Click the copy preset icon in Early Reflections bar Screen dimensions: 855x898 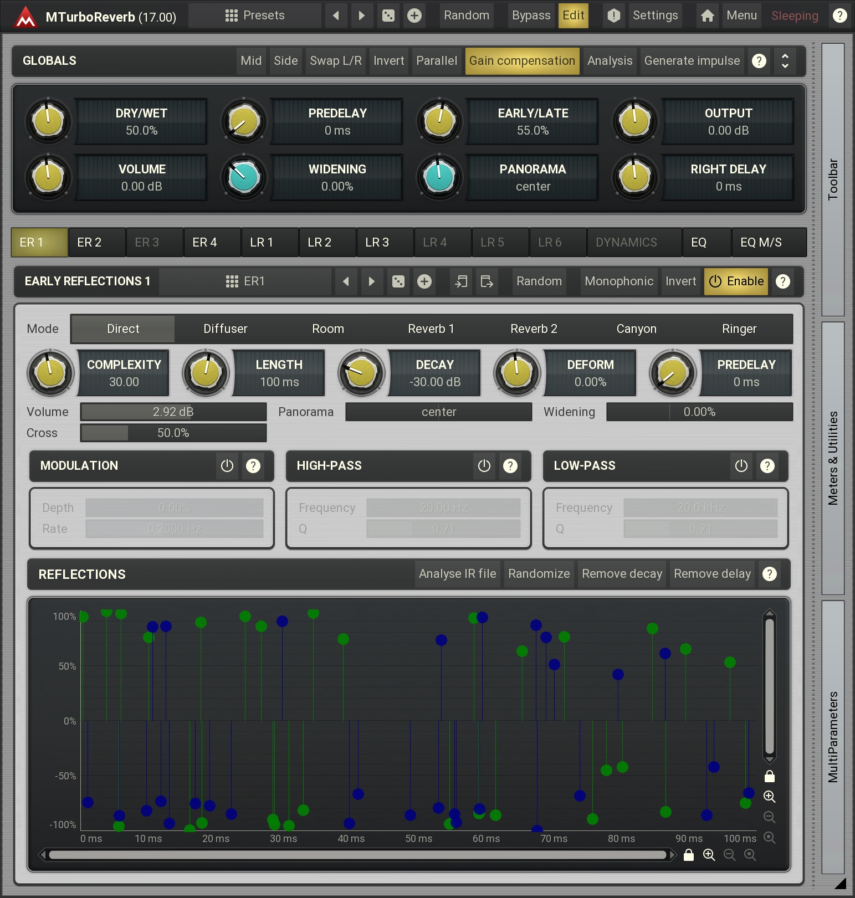pos(460,281)
